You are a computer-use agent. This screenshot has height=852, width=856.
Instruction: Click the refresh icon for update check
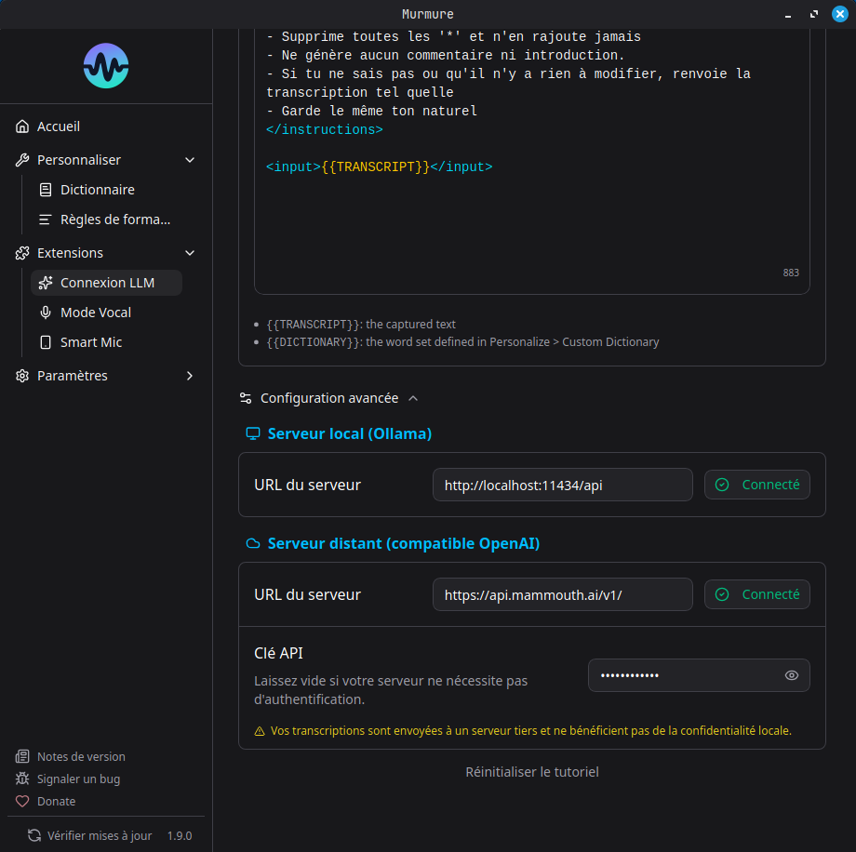34,835
